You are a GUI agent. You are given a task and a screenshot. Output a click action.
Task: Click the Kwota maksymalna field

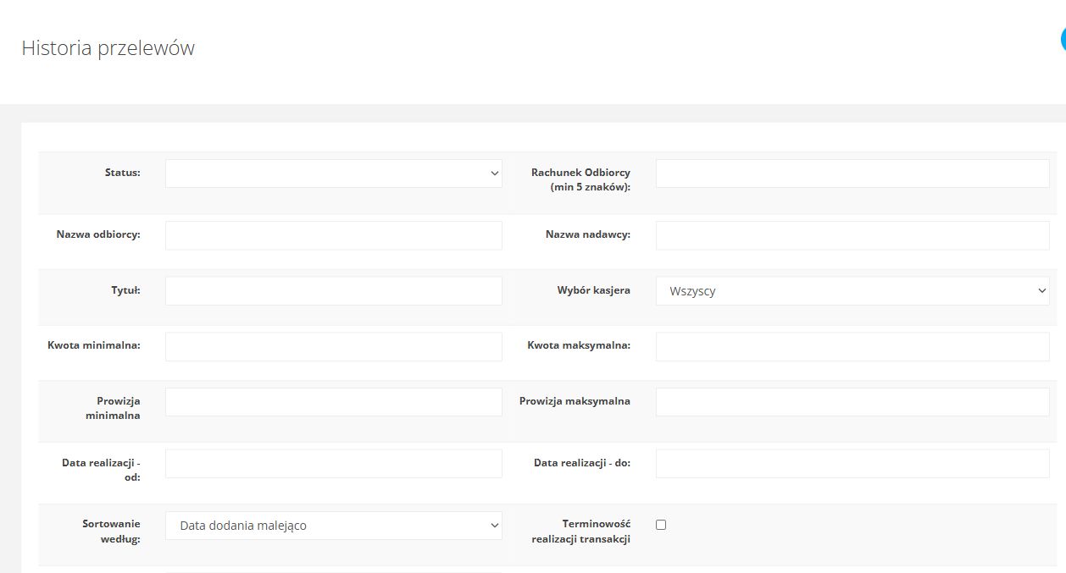(852, 346)
